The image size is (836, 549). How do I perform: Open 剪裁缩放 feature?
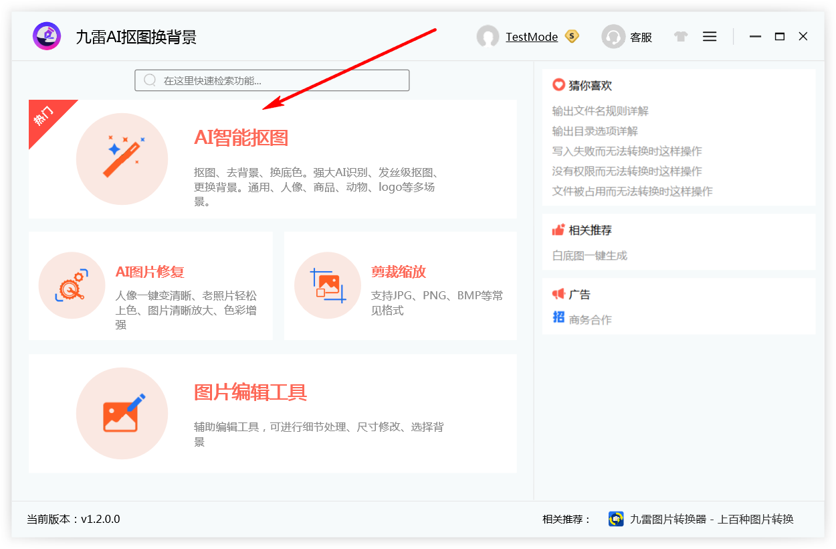point(399,272)
